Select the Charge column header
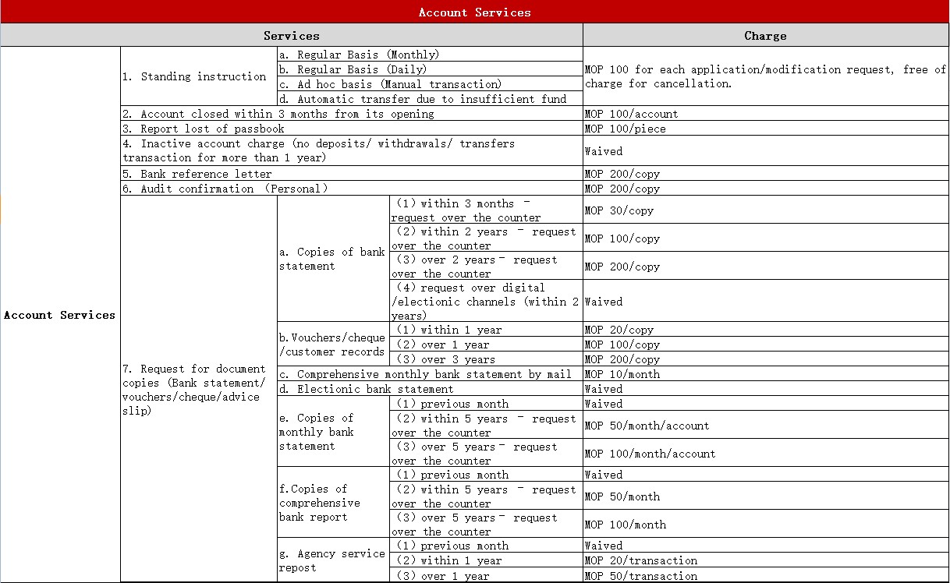Image resolution: width=950 pixels, height=583 pixels. point(765,35)
